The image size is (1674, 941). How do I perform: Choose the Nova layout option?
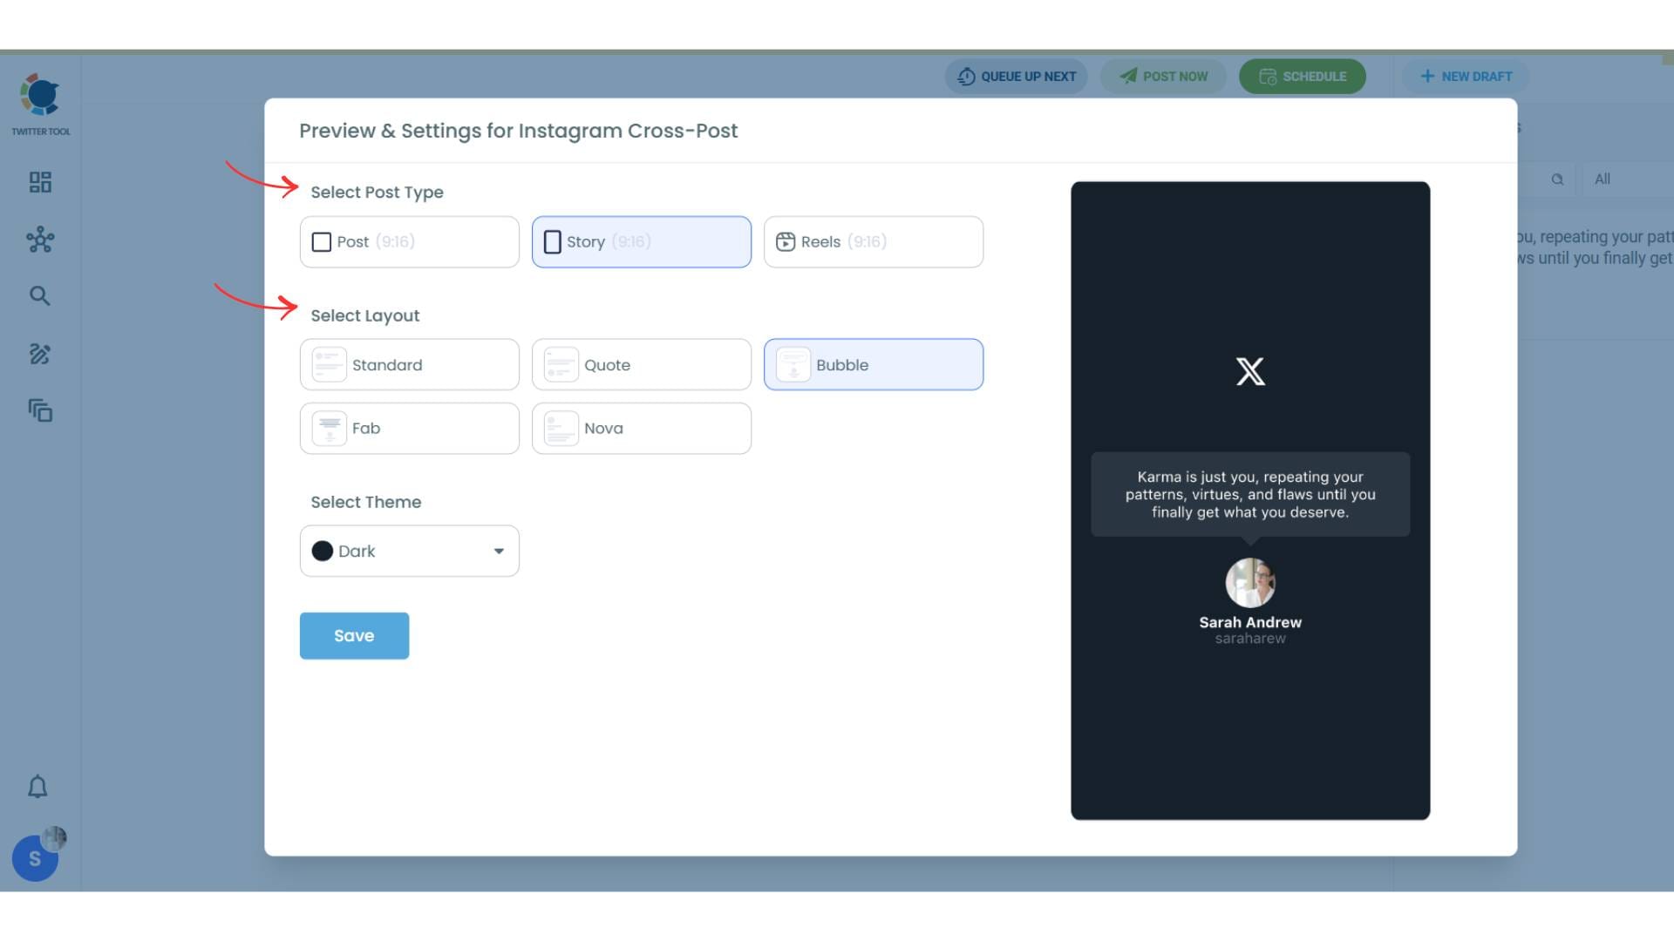tap(641, 428)
